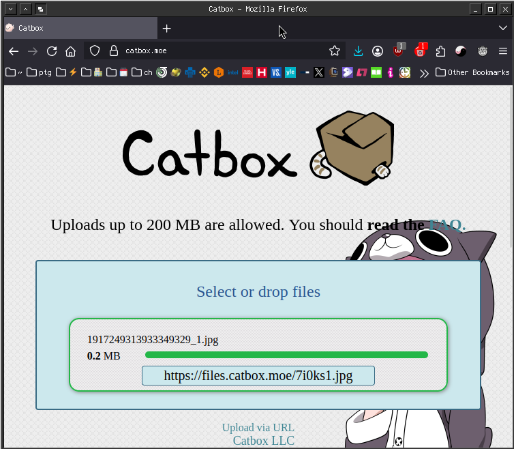The width and height of the screenshot is (516, 451).
Task: Open the Firefox hamburger application menu
Action: click(x=504, y=51)
